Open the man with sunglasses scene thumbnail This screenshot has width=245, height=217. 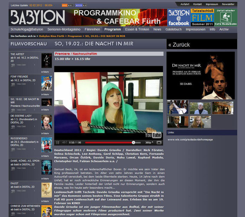[178, 122]
